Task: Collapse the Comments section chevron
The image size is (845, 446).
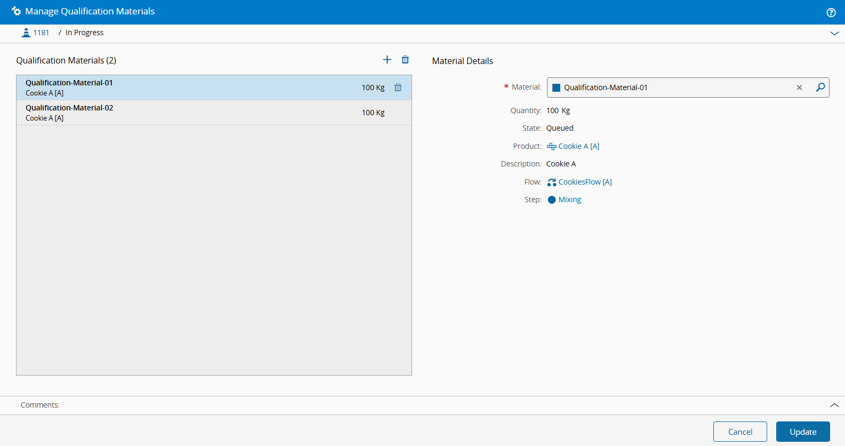Action: pos(834,405)
